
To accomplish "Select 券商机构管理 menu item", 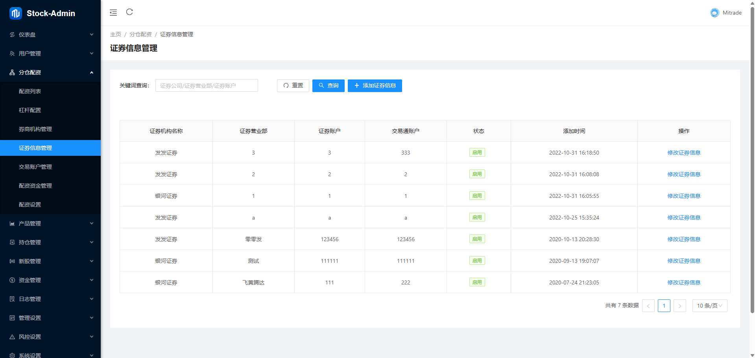I will coord(35,129).
